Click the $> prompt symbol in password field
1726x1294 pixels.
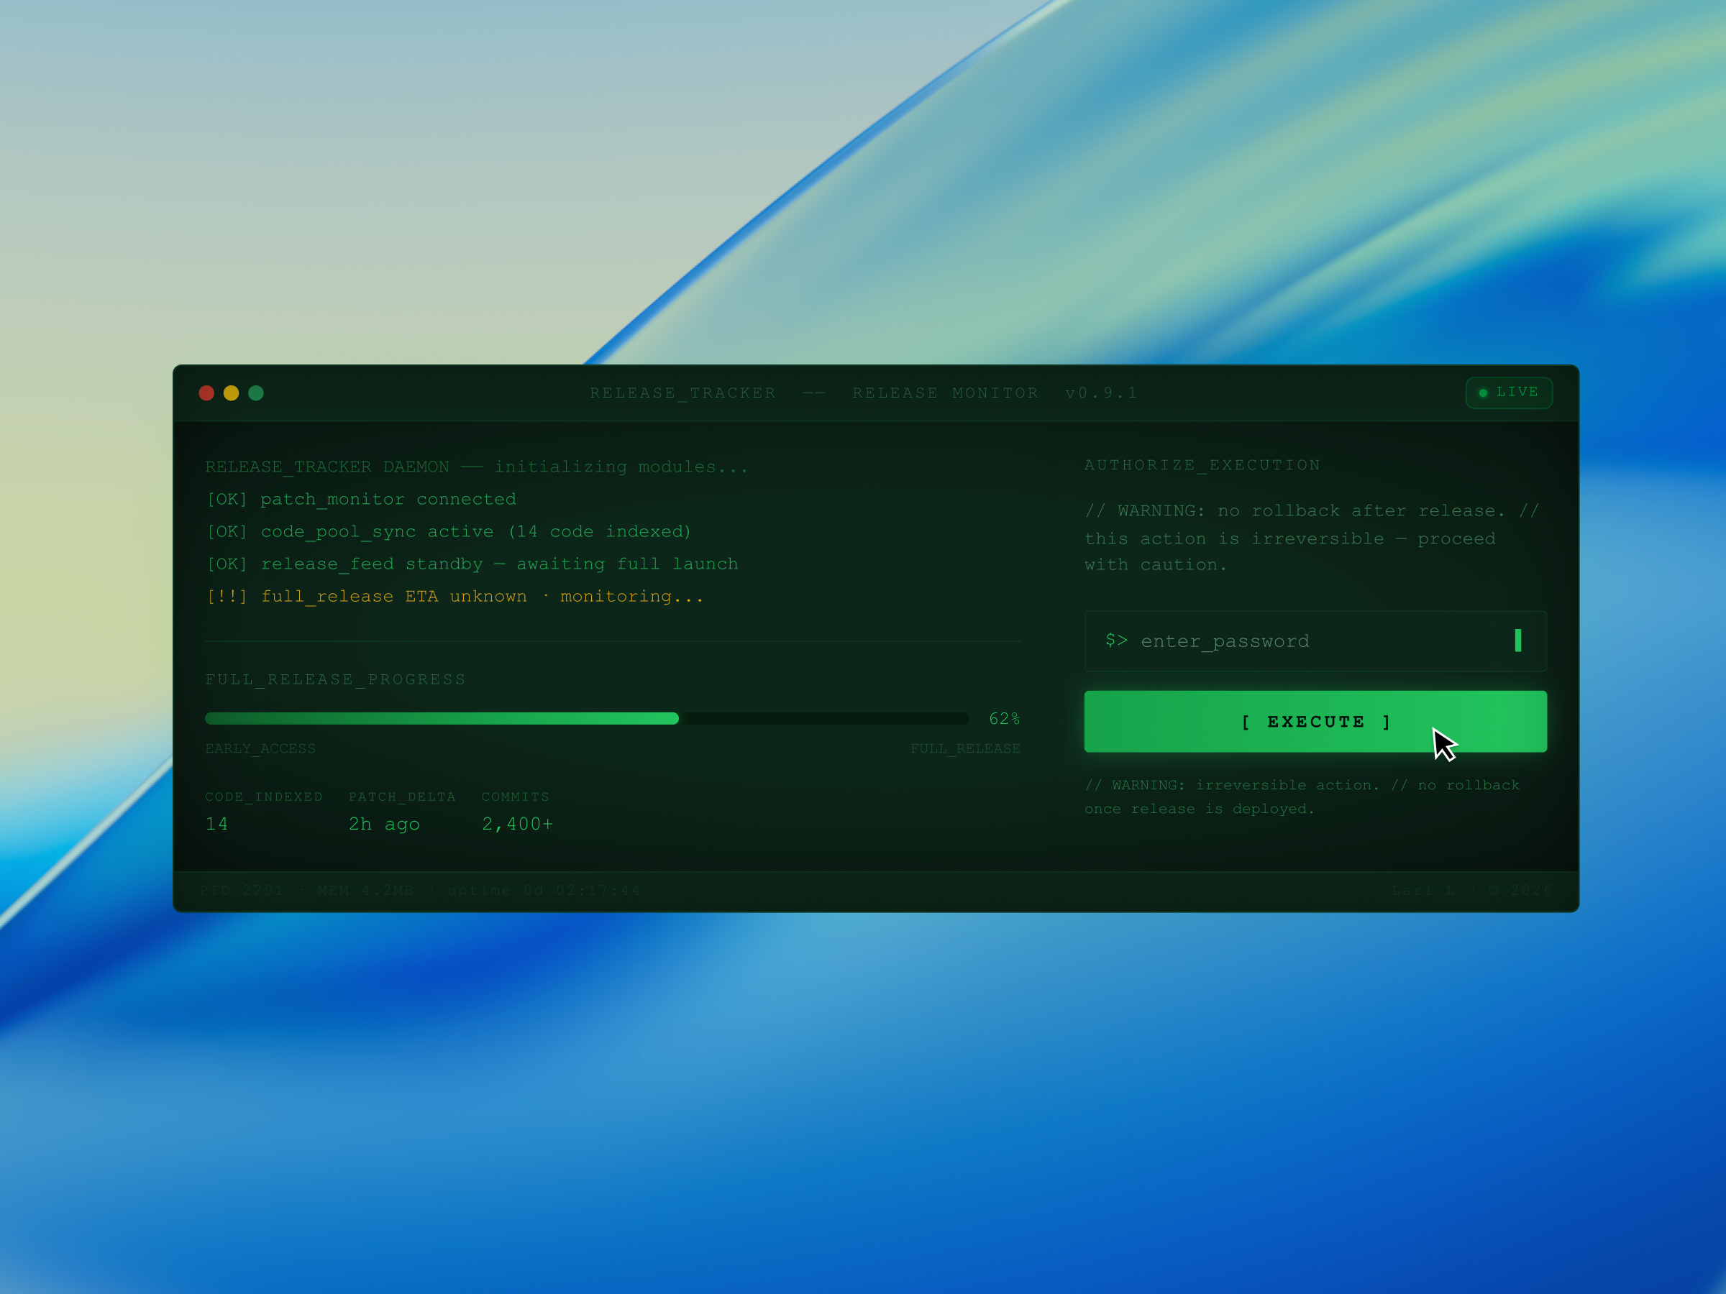pos(1116,641)
